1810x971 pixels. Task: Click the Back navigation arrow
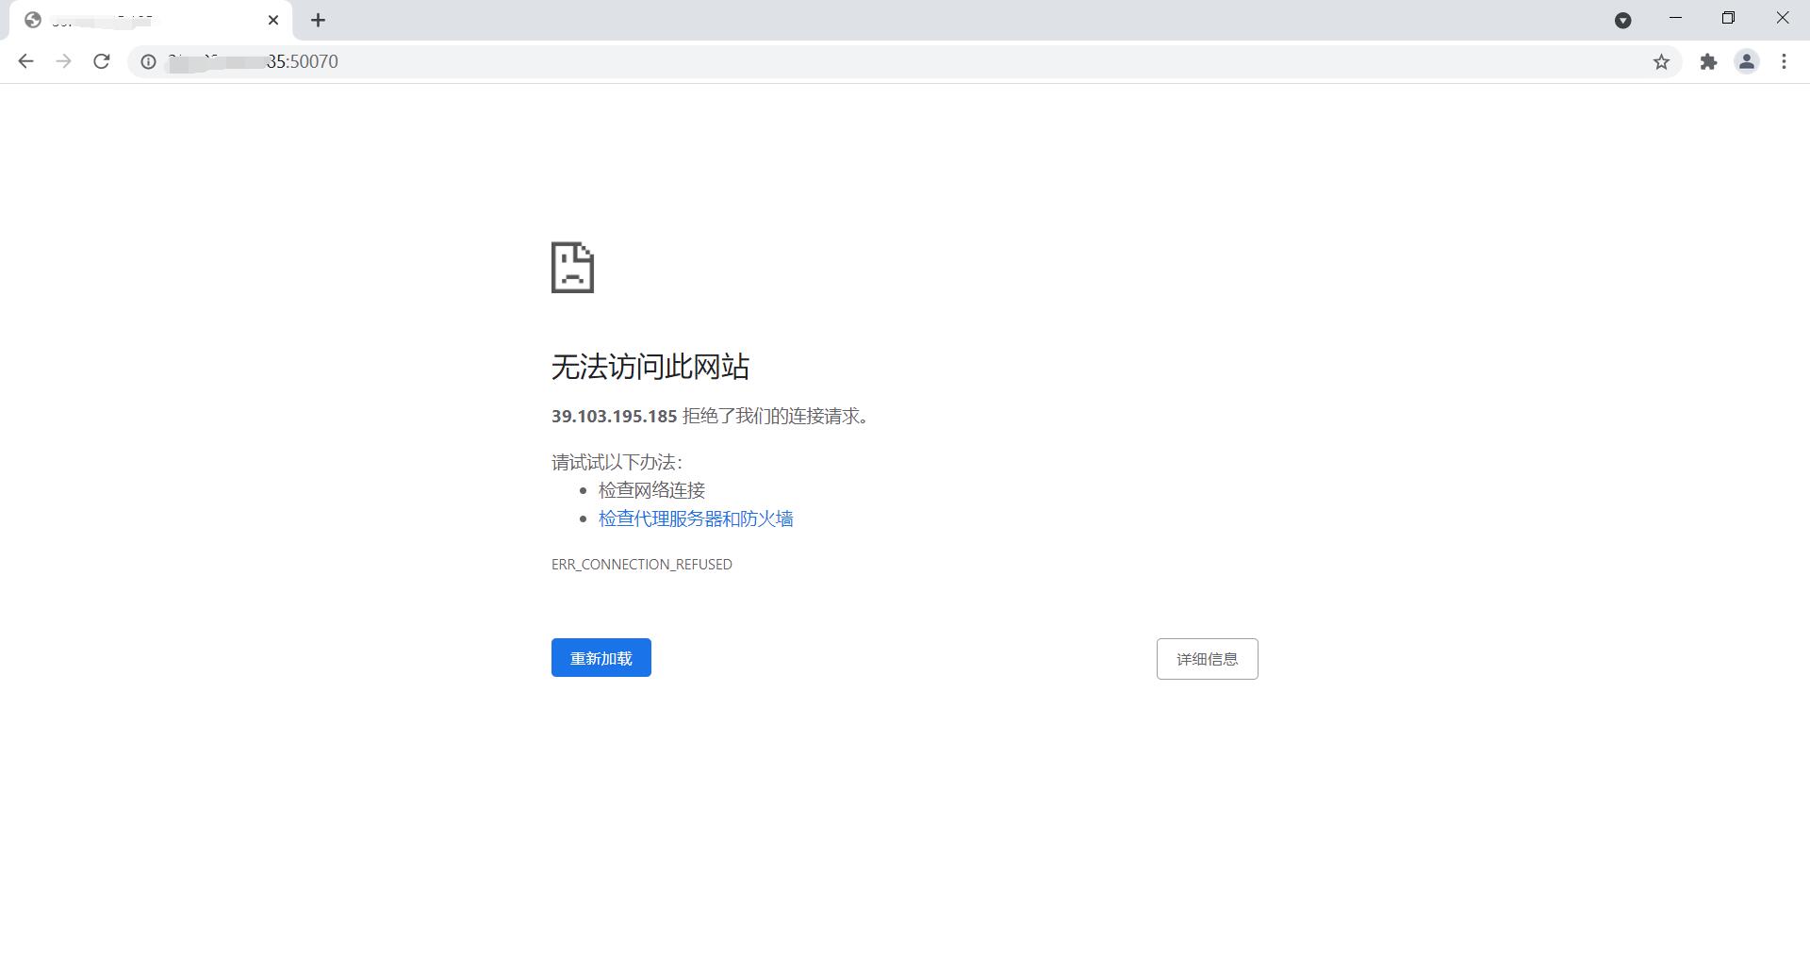[25, 61]
